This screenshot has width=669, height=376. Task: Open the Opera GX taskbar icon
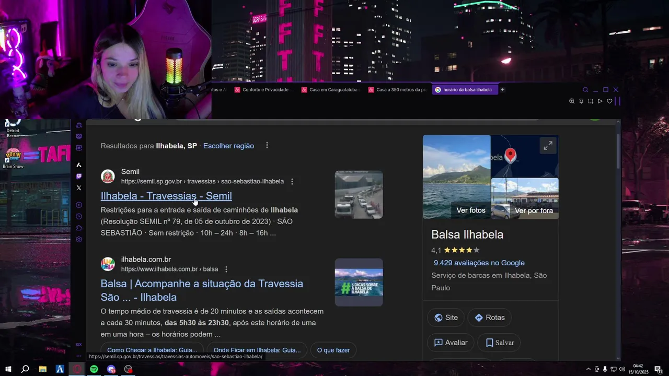click(77, 369)
